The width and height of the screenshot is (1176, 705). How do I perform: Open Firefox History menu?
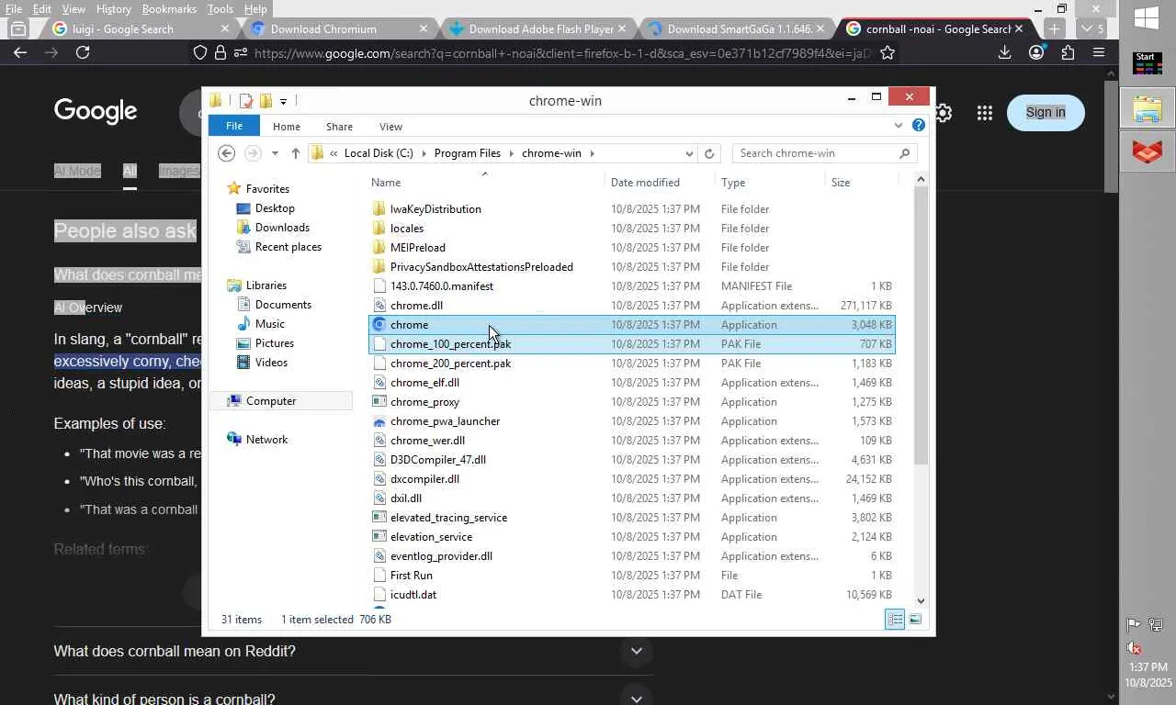point(114,9)
